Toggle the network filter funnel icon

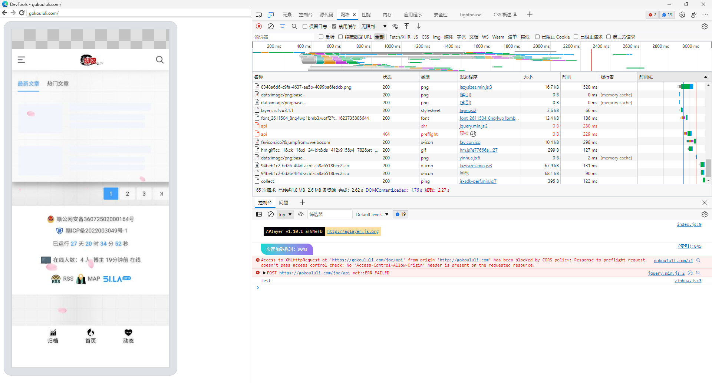(x=283, y=26)
